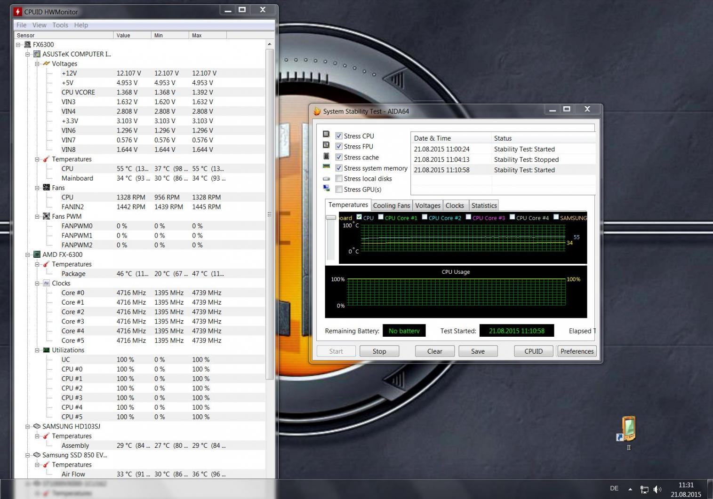The width and height of the screenshot is (713, 499).
Task: Toggle CPU Core #2 graph checkbox
Action: coord(425,217)
